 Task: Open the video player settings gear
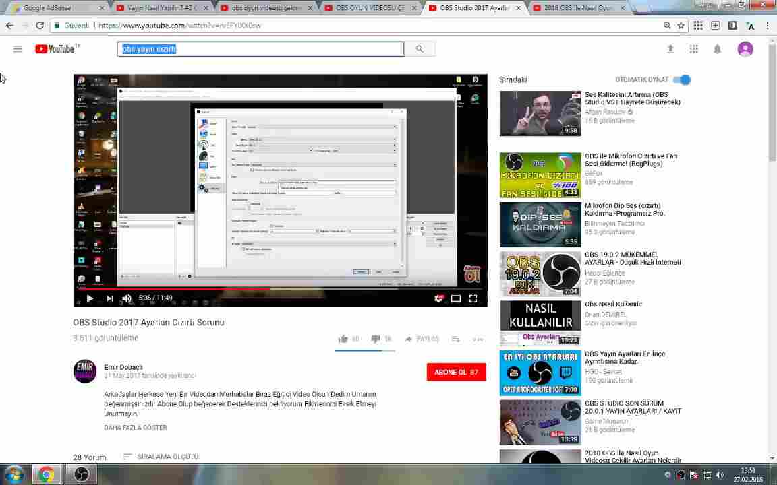click(x=438, y=298)
